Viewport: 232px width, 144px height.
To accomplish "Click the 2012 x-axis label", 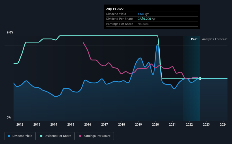I will (20, 124).
